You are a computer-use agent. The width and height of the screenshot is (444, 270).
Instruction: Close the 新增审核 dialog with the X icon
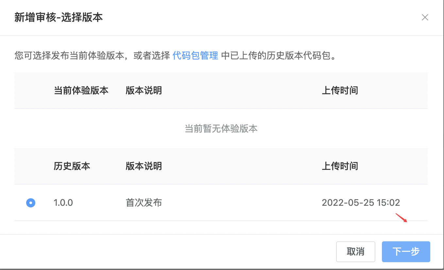click(425, 17)
